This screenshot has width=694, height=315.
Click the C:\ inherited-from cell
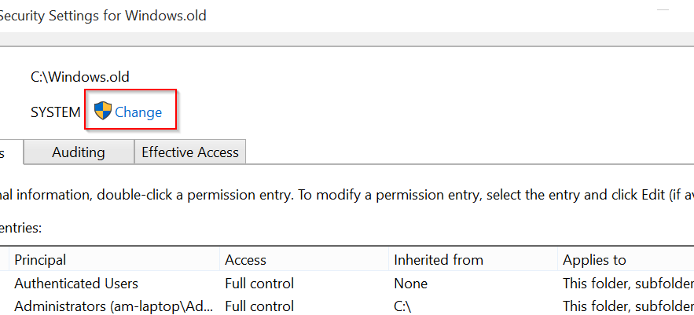(404, 306)
